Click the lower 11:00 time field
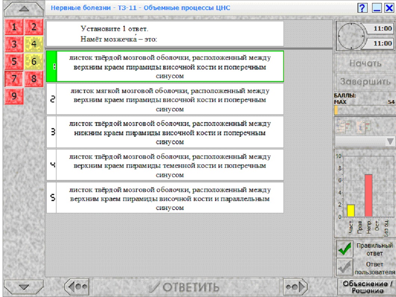 380,43
